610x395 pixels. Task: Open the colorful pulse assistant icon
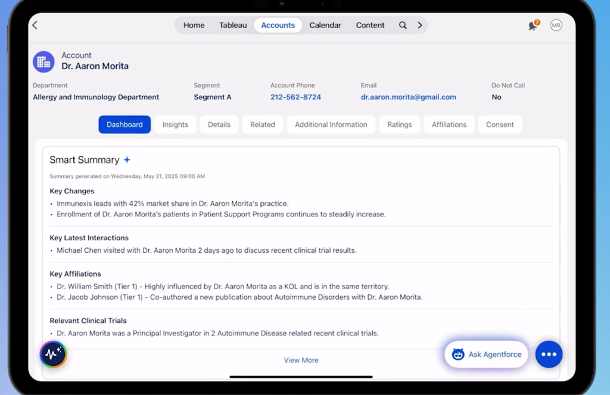tap(53, 354)
